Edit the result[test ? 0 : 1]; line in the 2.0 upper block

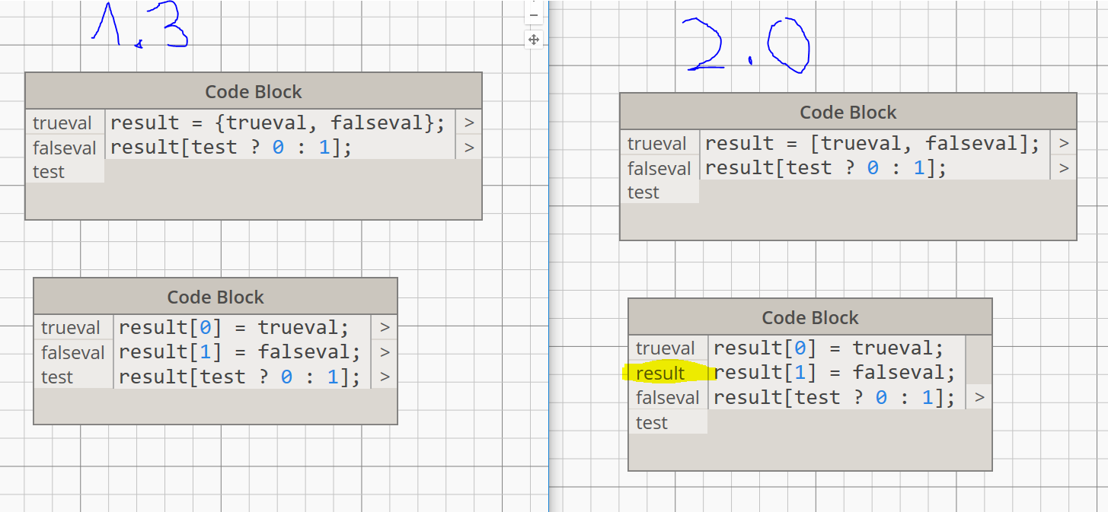[825, 167]
